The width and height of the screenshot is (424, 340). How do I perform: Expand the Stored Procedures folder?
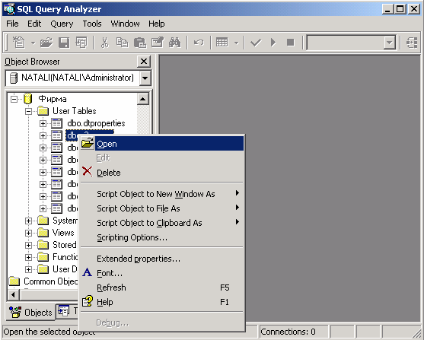click(28, 245)
